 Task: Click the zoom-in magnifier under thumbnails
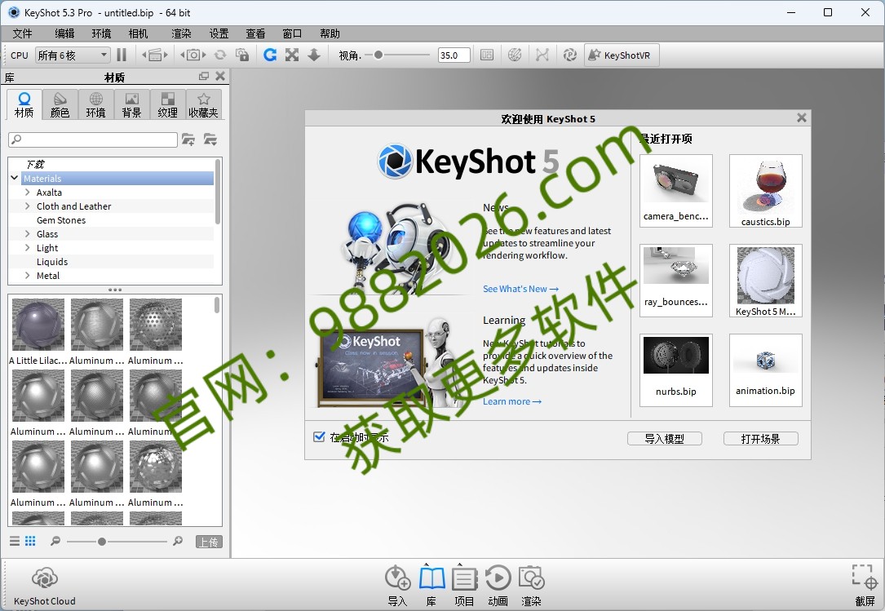178,541
